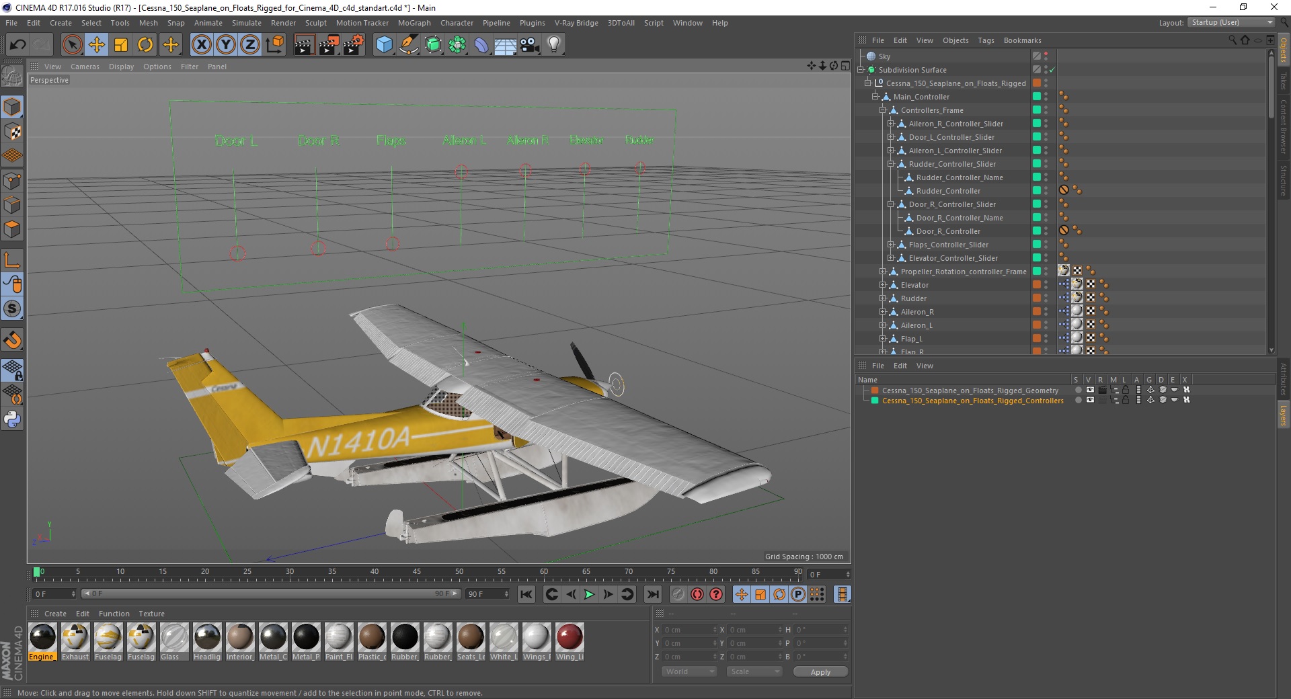Switch to Polygons mode
This screenshot has width=1291, height=699.
point(13,229)
